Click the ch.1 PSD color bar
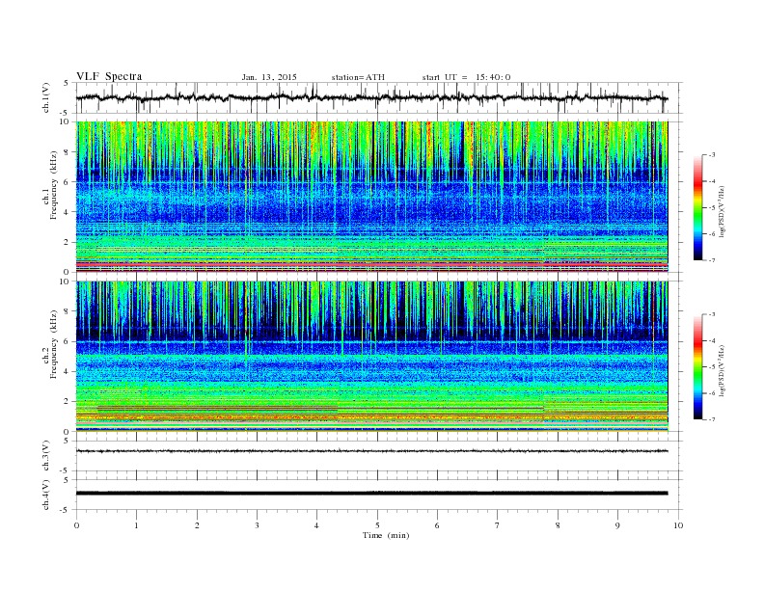The height and width of the screenshot is (590, 764). point(697,207)
